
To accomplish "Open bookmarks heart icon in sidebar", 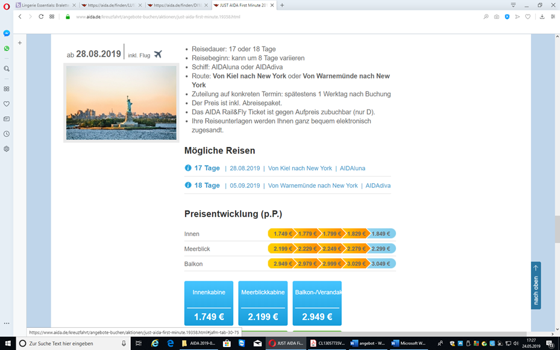I will coord(7,104).
